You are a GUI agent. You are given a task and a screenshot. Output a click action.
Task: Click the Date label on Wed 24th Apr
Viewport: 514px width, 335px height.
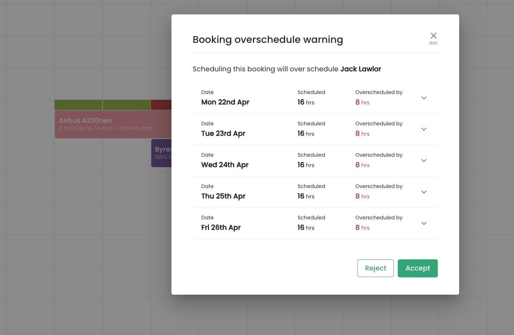[208, 155]
